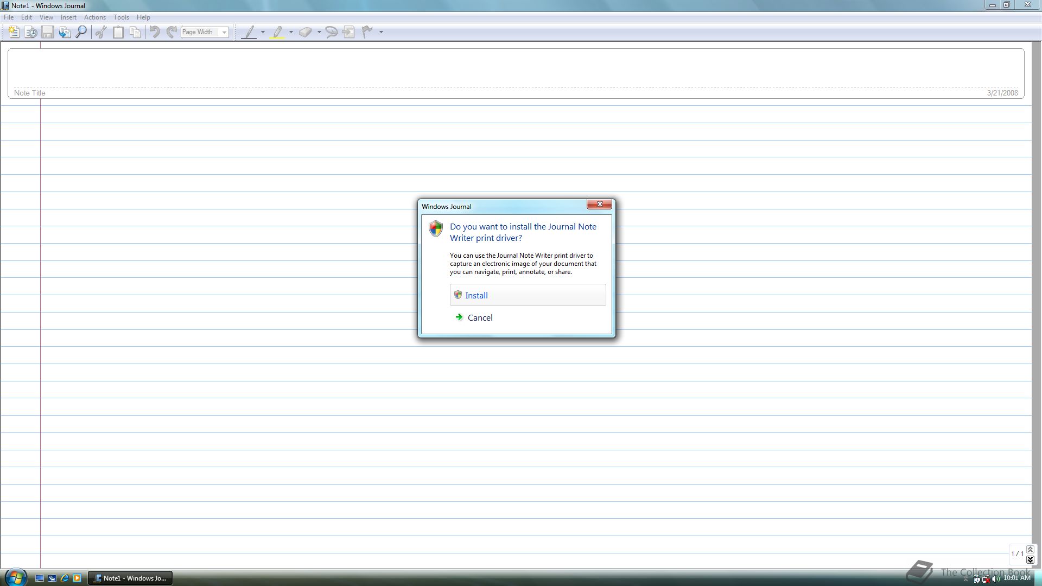This screenshot has width=1042, height=586.
Task: Select the Flag tool
Action: click(367, 32)
